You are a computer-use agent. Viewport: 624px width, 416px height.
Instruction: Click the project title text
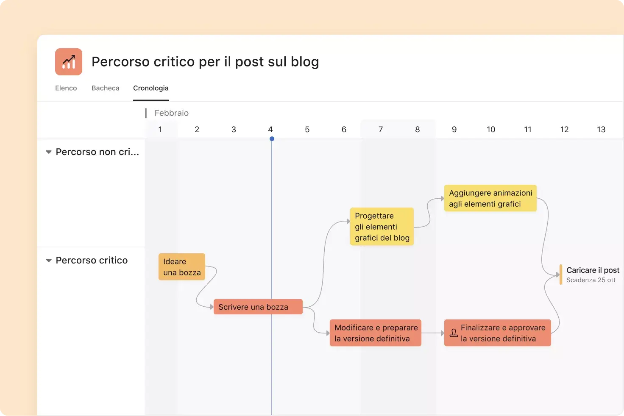pyautogui.click(x=205, y=62)
